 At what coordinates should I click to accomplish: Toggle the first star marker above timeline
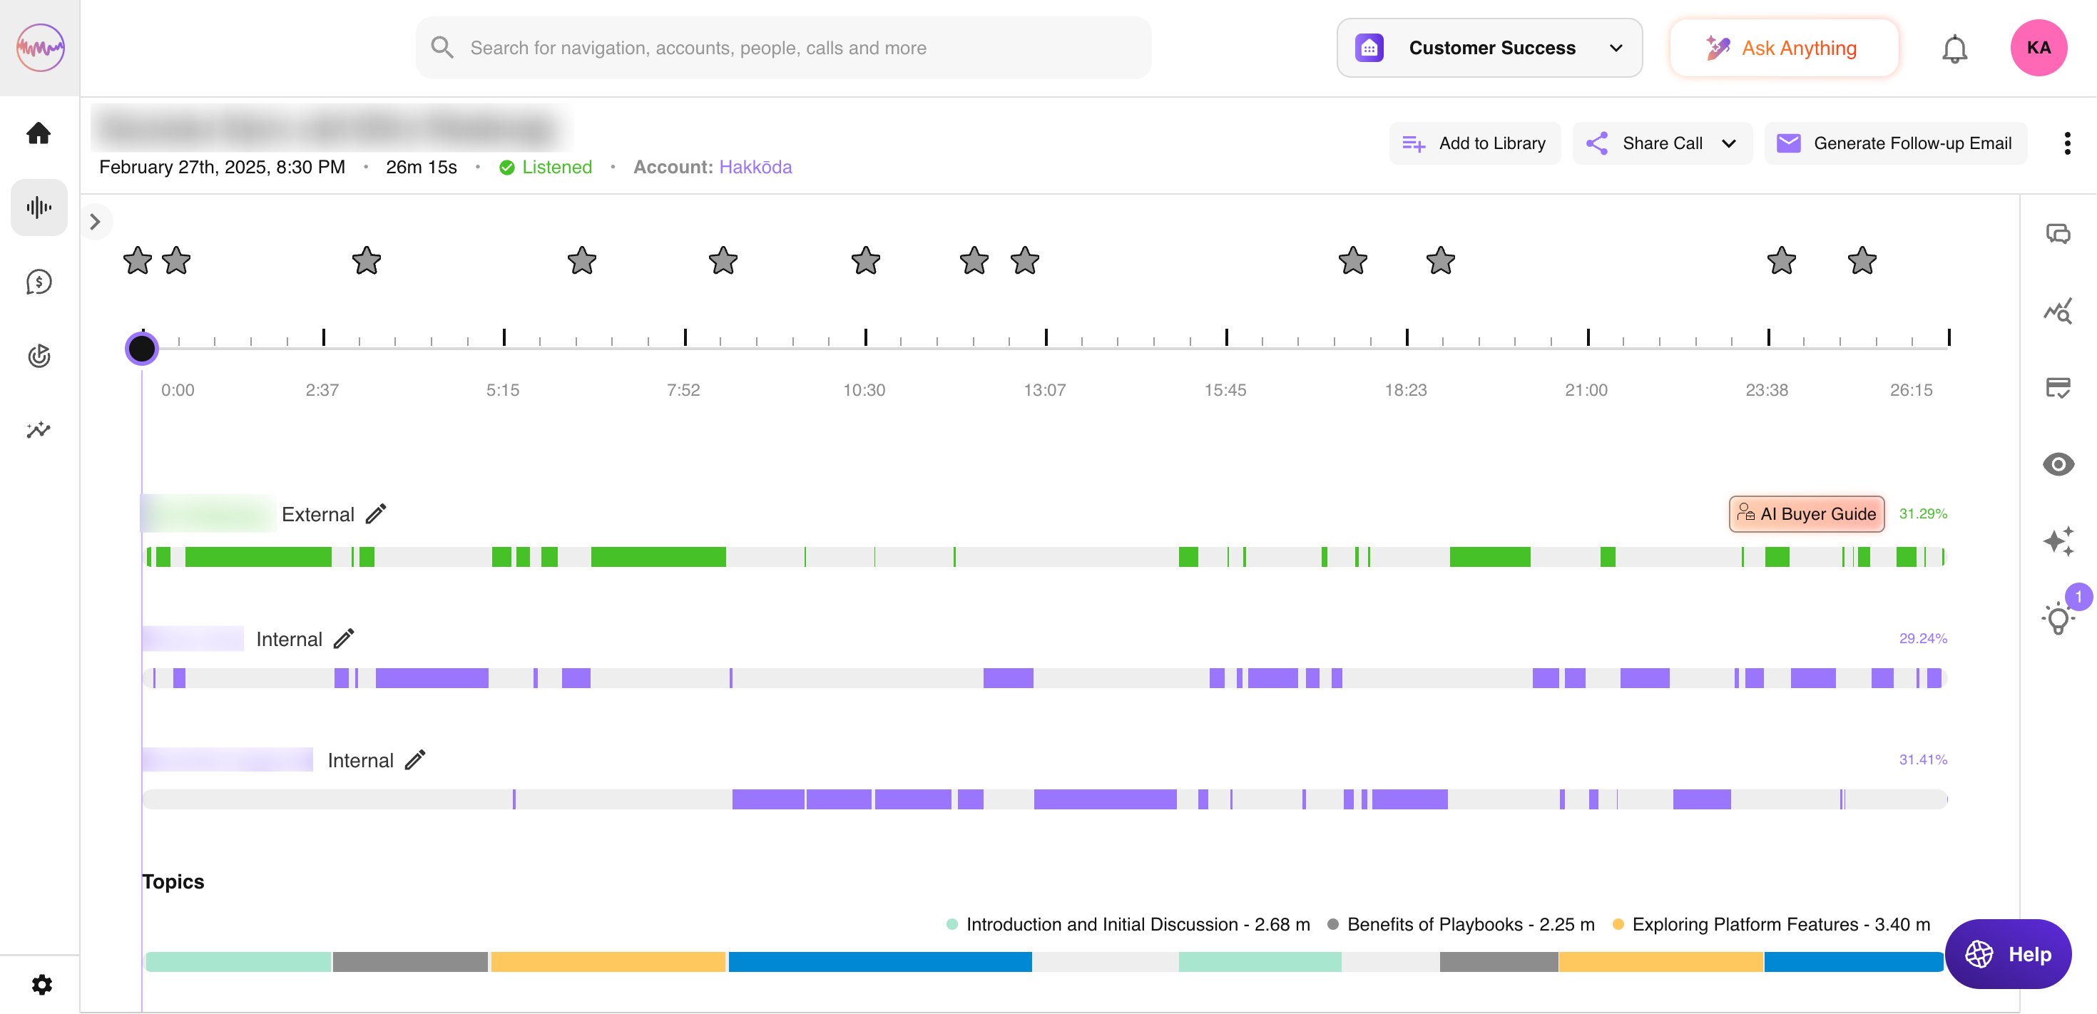(x=138, y=261)
